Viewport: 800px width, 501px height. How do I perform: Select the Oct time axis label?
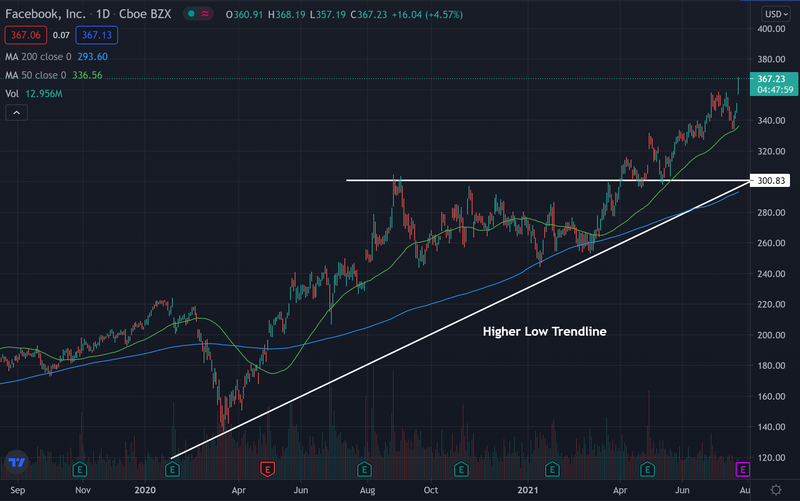point(431,490)
